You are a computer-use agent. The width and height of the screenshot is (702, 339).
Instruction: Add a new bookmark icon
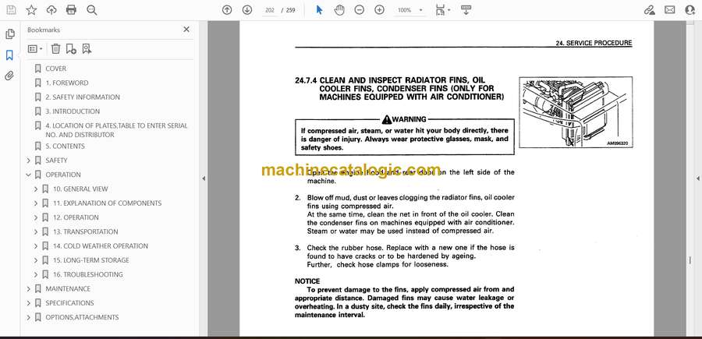pos(71,49)
